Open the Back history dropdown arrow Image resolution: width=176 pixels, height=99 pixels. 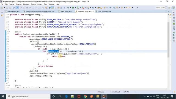coord(133,8)
